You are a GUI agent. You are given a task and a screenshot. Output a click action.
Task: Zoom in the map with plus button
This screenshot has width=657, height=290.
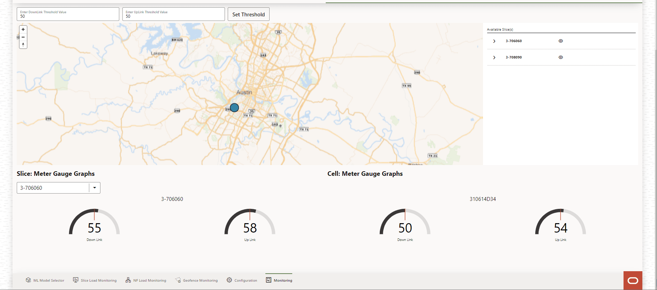pyautogui.click(x=23, y=30)
